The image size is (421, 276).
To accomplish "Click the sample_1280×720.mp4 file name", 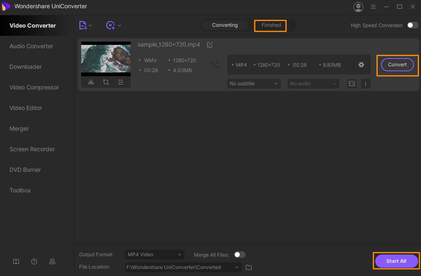I will 169,44.
